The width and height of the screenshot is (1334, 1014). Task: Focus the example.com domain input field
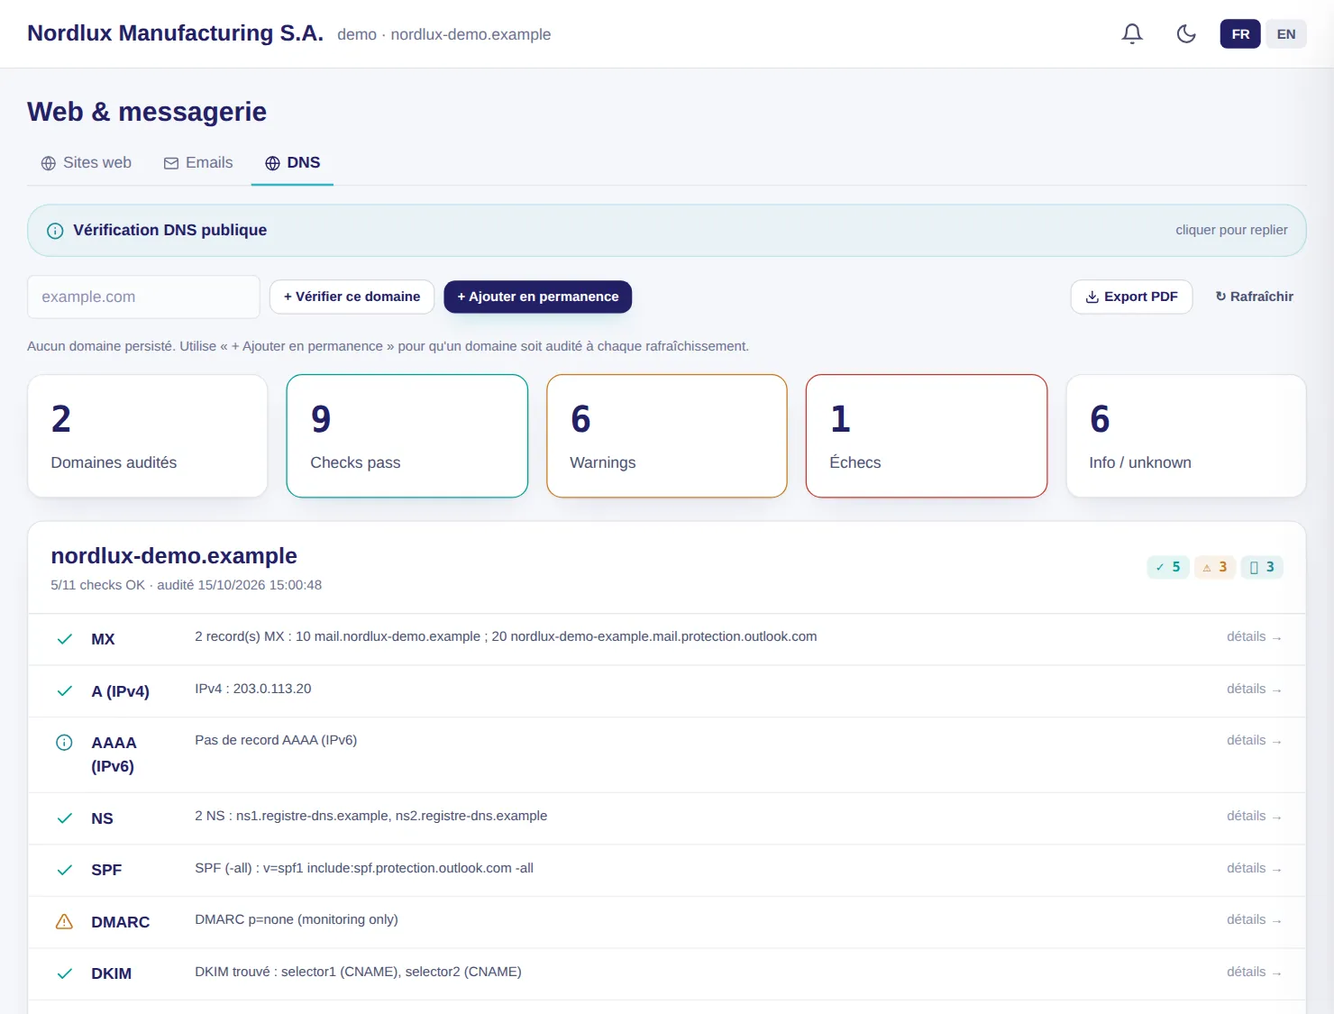tap(144, 297)
